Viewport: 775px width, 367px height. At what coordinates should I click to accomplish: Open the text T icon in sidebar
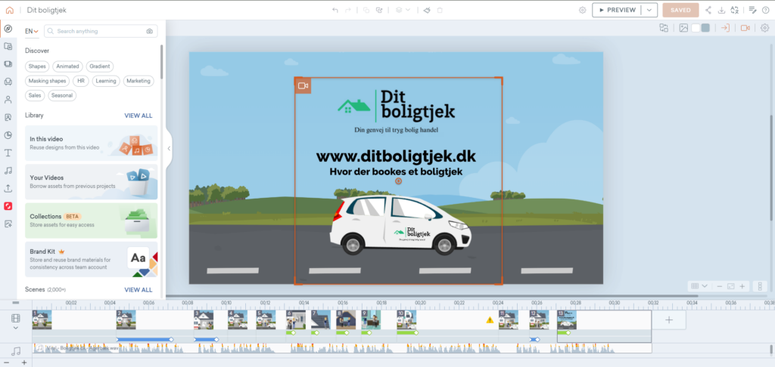[x=8, y=153]
